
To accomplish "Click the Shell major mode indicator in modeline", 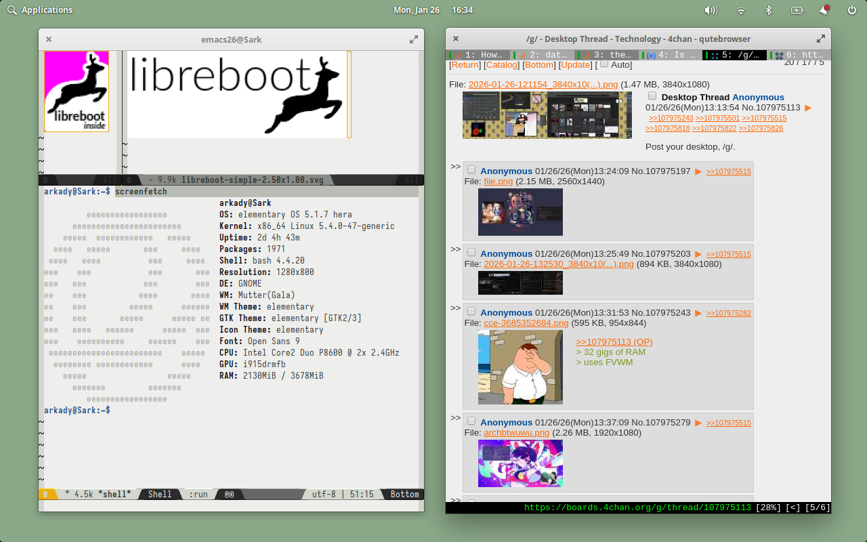I will (x=160, y=495).
